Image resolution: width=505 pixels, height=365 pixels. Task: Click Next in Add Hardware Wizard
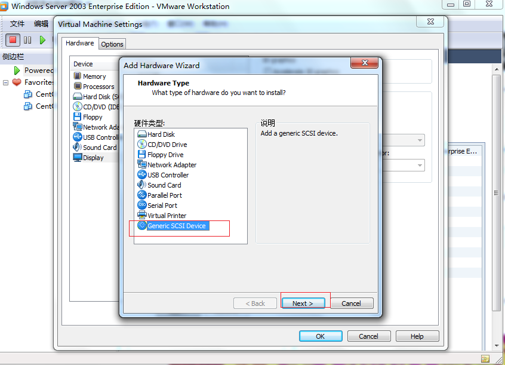coord(303,303)
